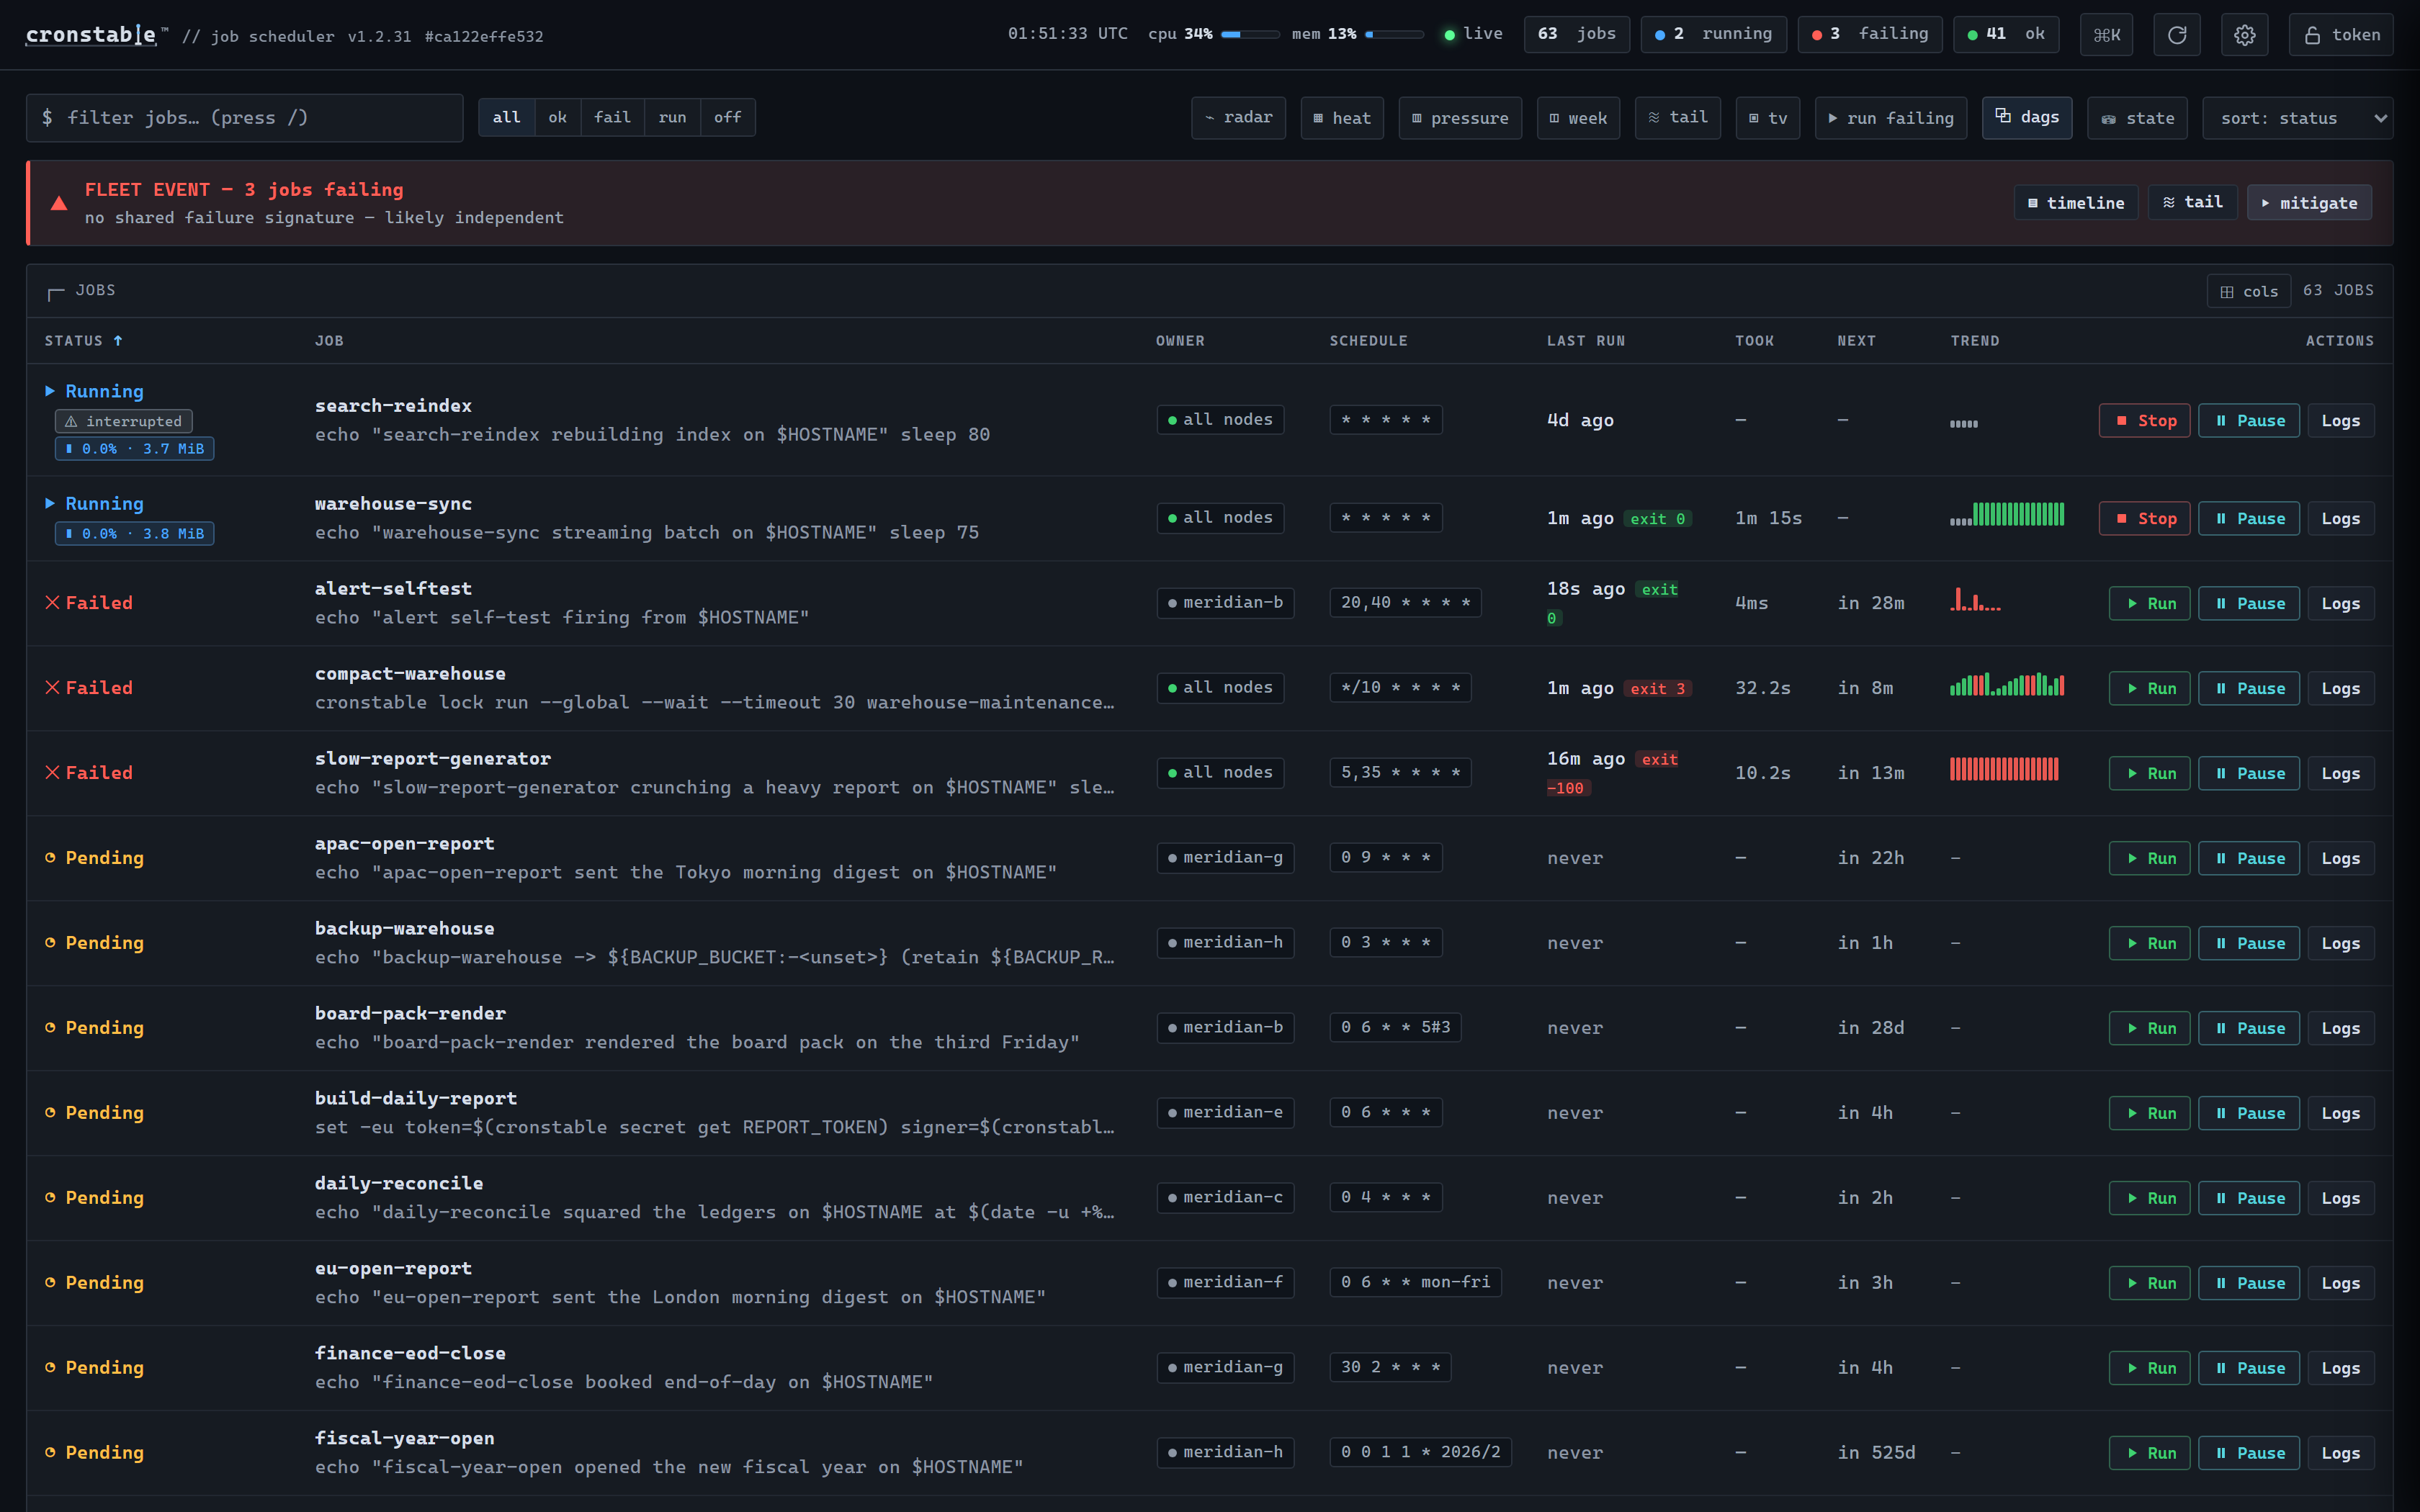This screenshot has width=2420, height=1512.
Task: Run the eu-open-report job
Action: pyautogui.click(x=2150, y=1284)
